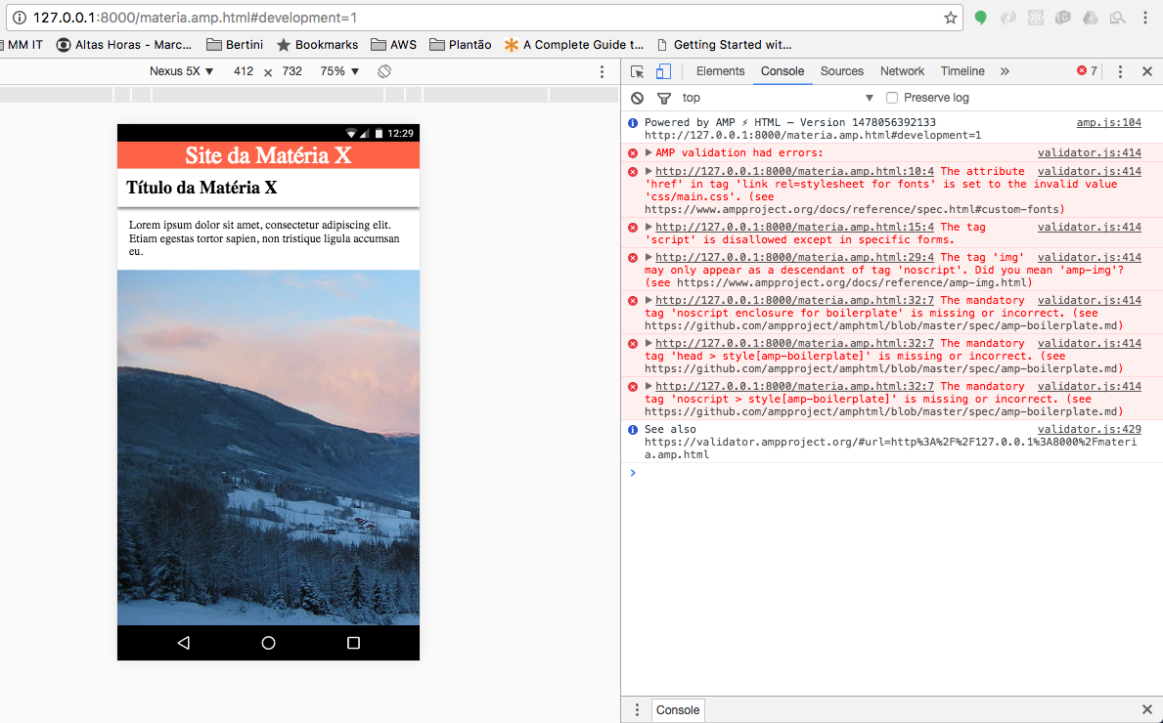The width and height of the screenshot is (1163, 723).
Task: Expand the 'head > style[amp-boilerplate]' error
Action: [649, 343]
